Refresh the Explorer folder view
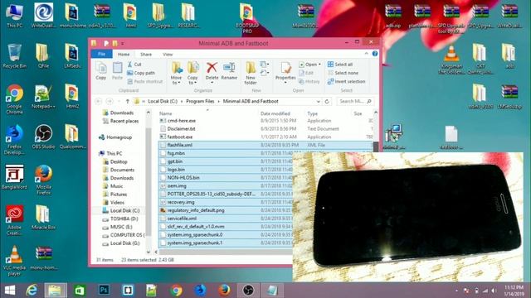 (327, 101)
